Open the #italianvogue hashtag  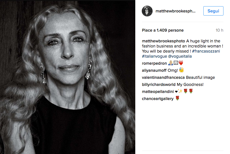(154, 56)
